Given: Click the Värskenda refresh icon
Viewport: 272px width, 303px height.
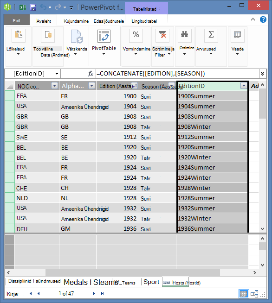Looking at the screenshot, I should click(x=77, y=36).
